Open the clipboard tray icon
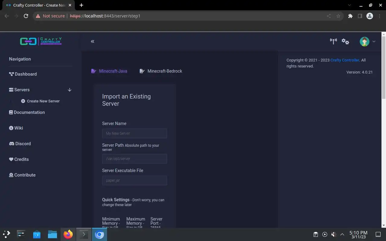Image resolution: width=386 pixels, height=241 pixels. tap(315, 234)
